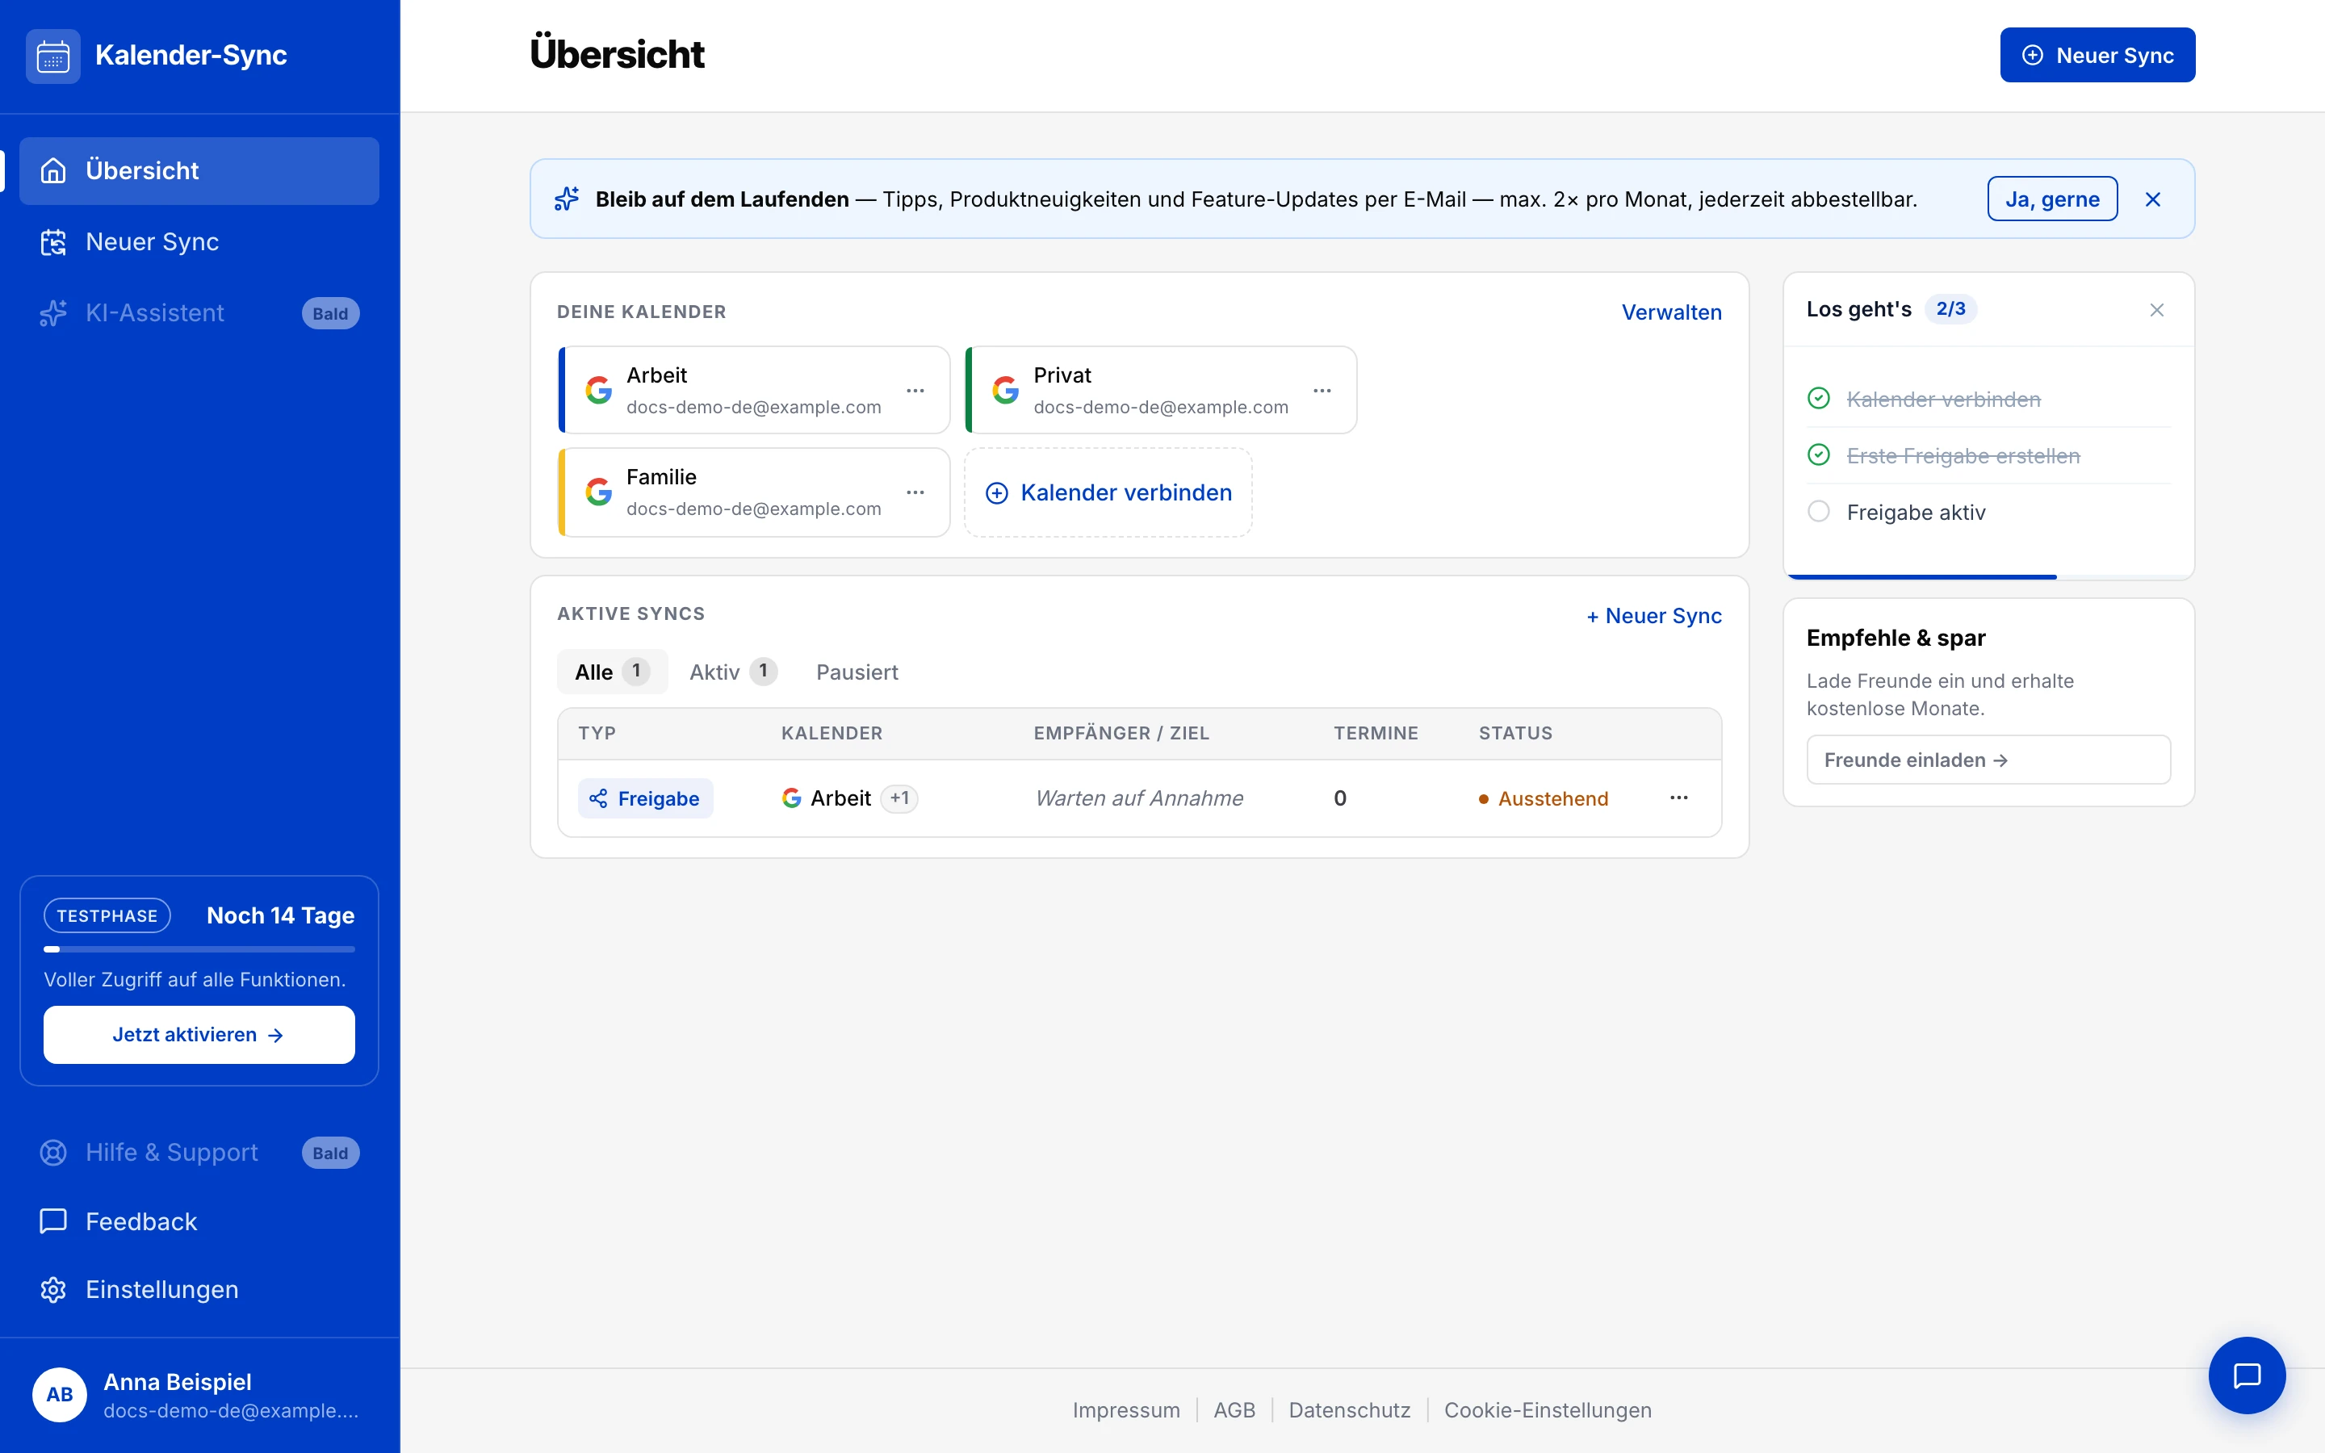Click the Verwalten link
This screenshot has width=2325, height=1453.
(x=1672, y=312)
